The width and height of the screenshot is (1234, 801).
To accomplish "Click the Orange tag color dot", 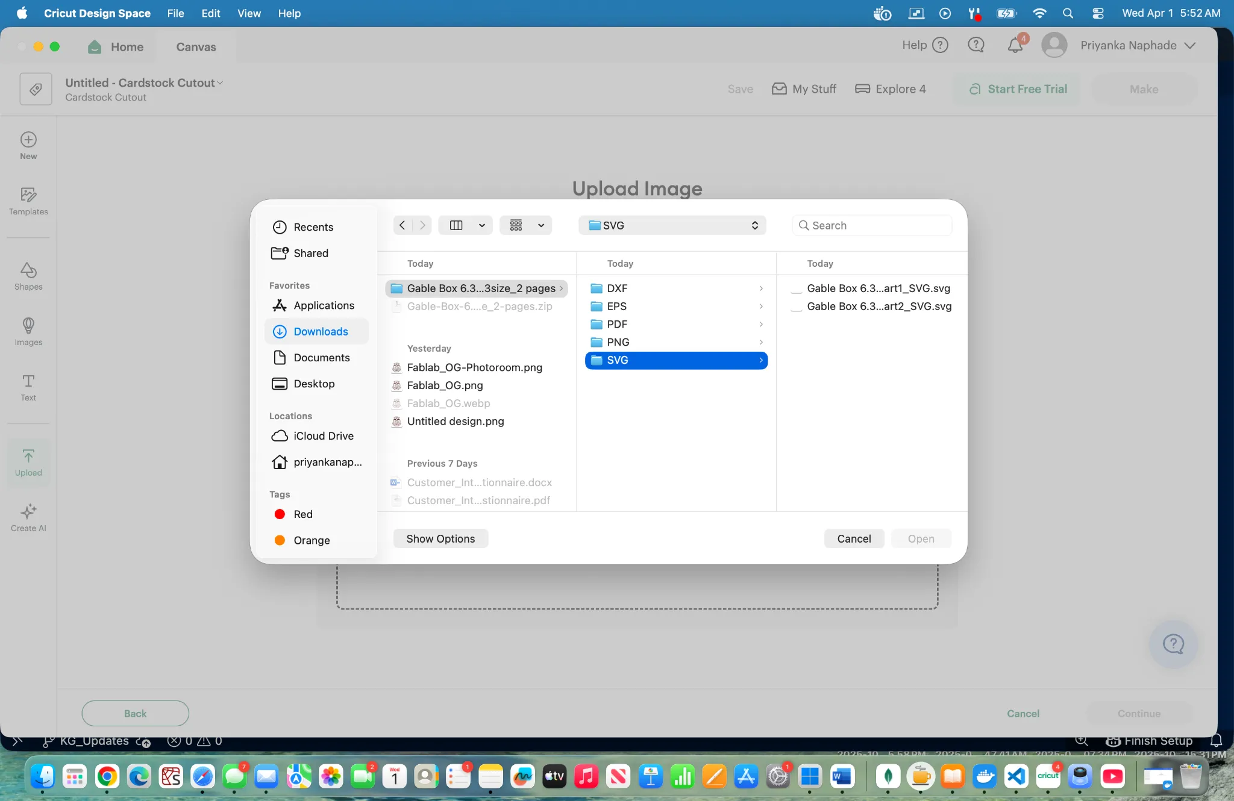I will tap(280, 540).
